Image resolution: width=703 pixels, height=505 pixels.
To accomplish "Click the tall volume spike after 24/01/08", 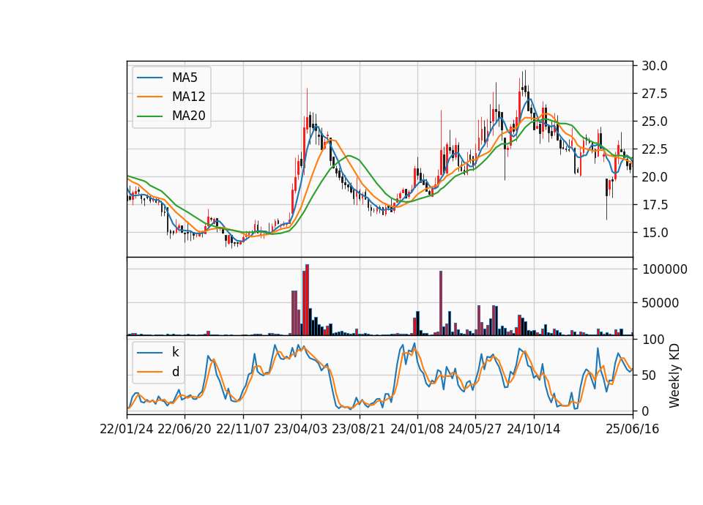I will click(x=441, y=303).
